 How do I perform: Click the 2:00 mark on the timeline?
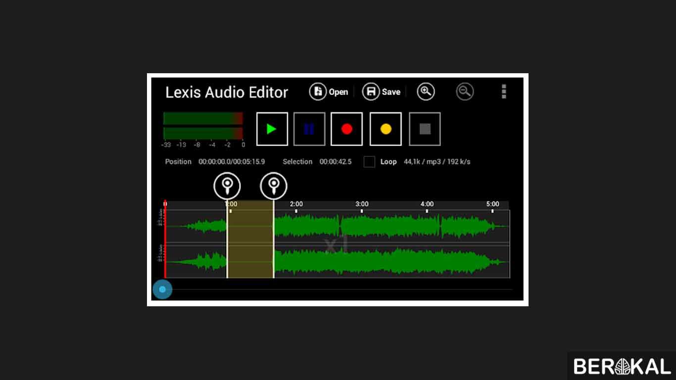point(296,204)
